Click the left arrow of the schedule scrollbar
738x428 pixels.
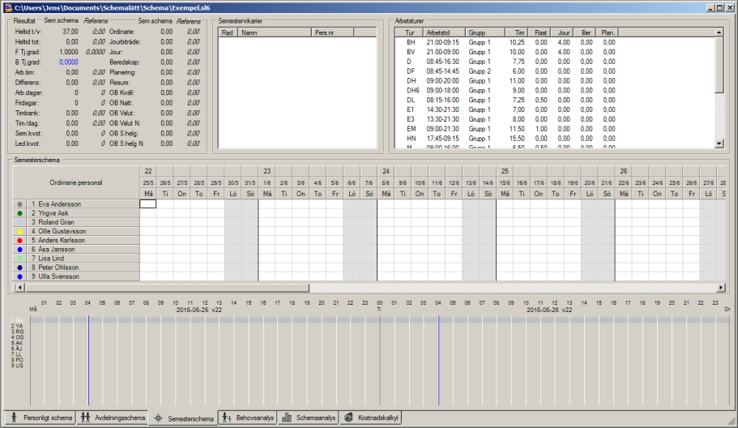click(x=19, y=287)
